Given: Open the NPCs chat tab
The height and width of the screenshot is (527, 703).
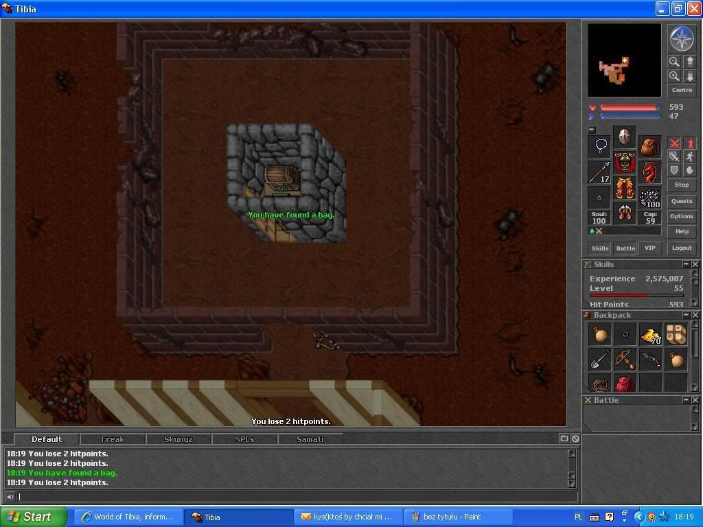Looking at the screenshot, I should pos(244,439).
